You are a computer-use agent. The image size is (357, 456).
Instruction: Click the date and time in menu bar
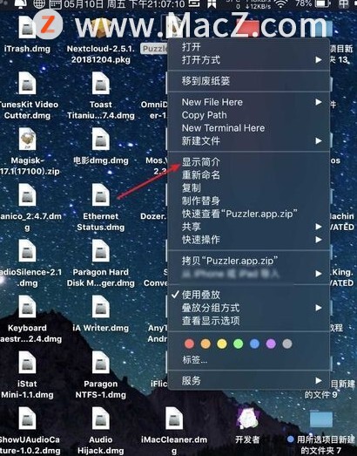[x=125, y=3]
